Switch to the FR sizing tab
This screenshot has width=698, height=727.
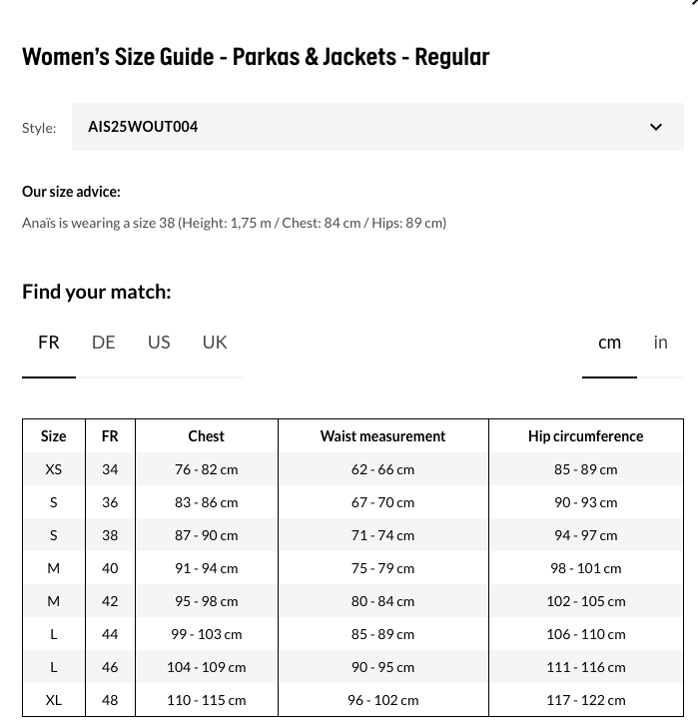(x=49, y=343)
